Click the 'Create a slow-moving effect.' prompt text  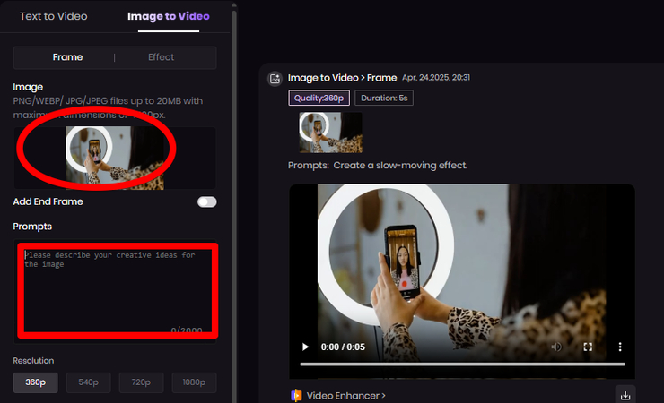click(x=400, y=165)
